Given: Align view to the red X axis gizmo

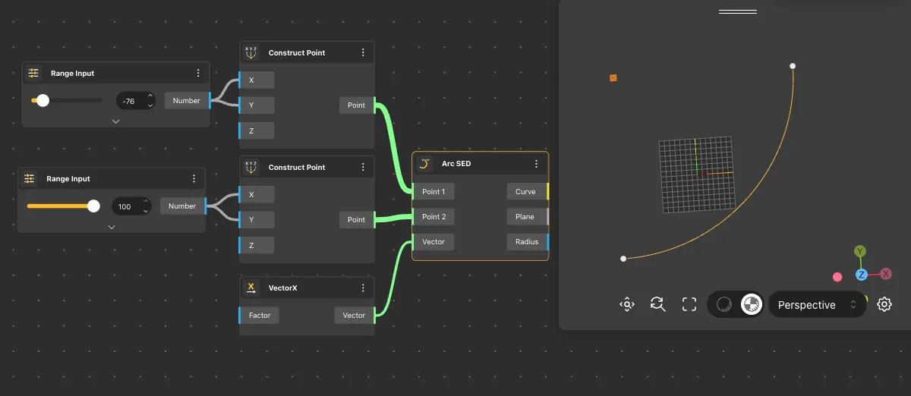Looking at the screenshot, I should [885, 274].
